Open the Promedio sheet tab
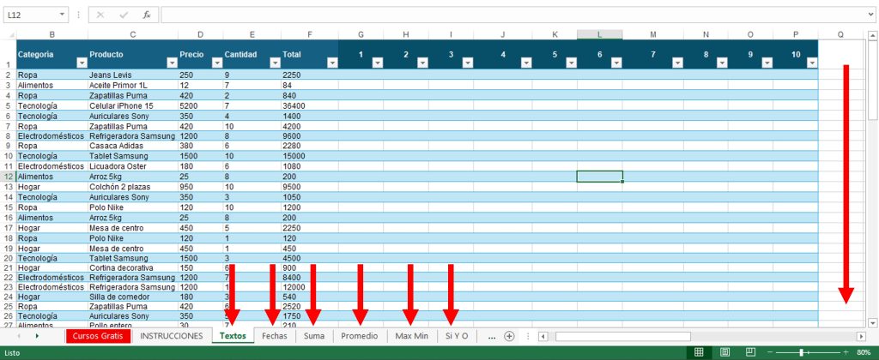The image size is (879, 360). tap(359, 336)
